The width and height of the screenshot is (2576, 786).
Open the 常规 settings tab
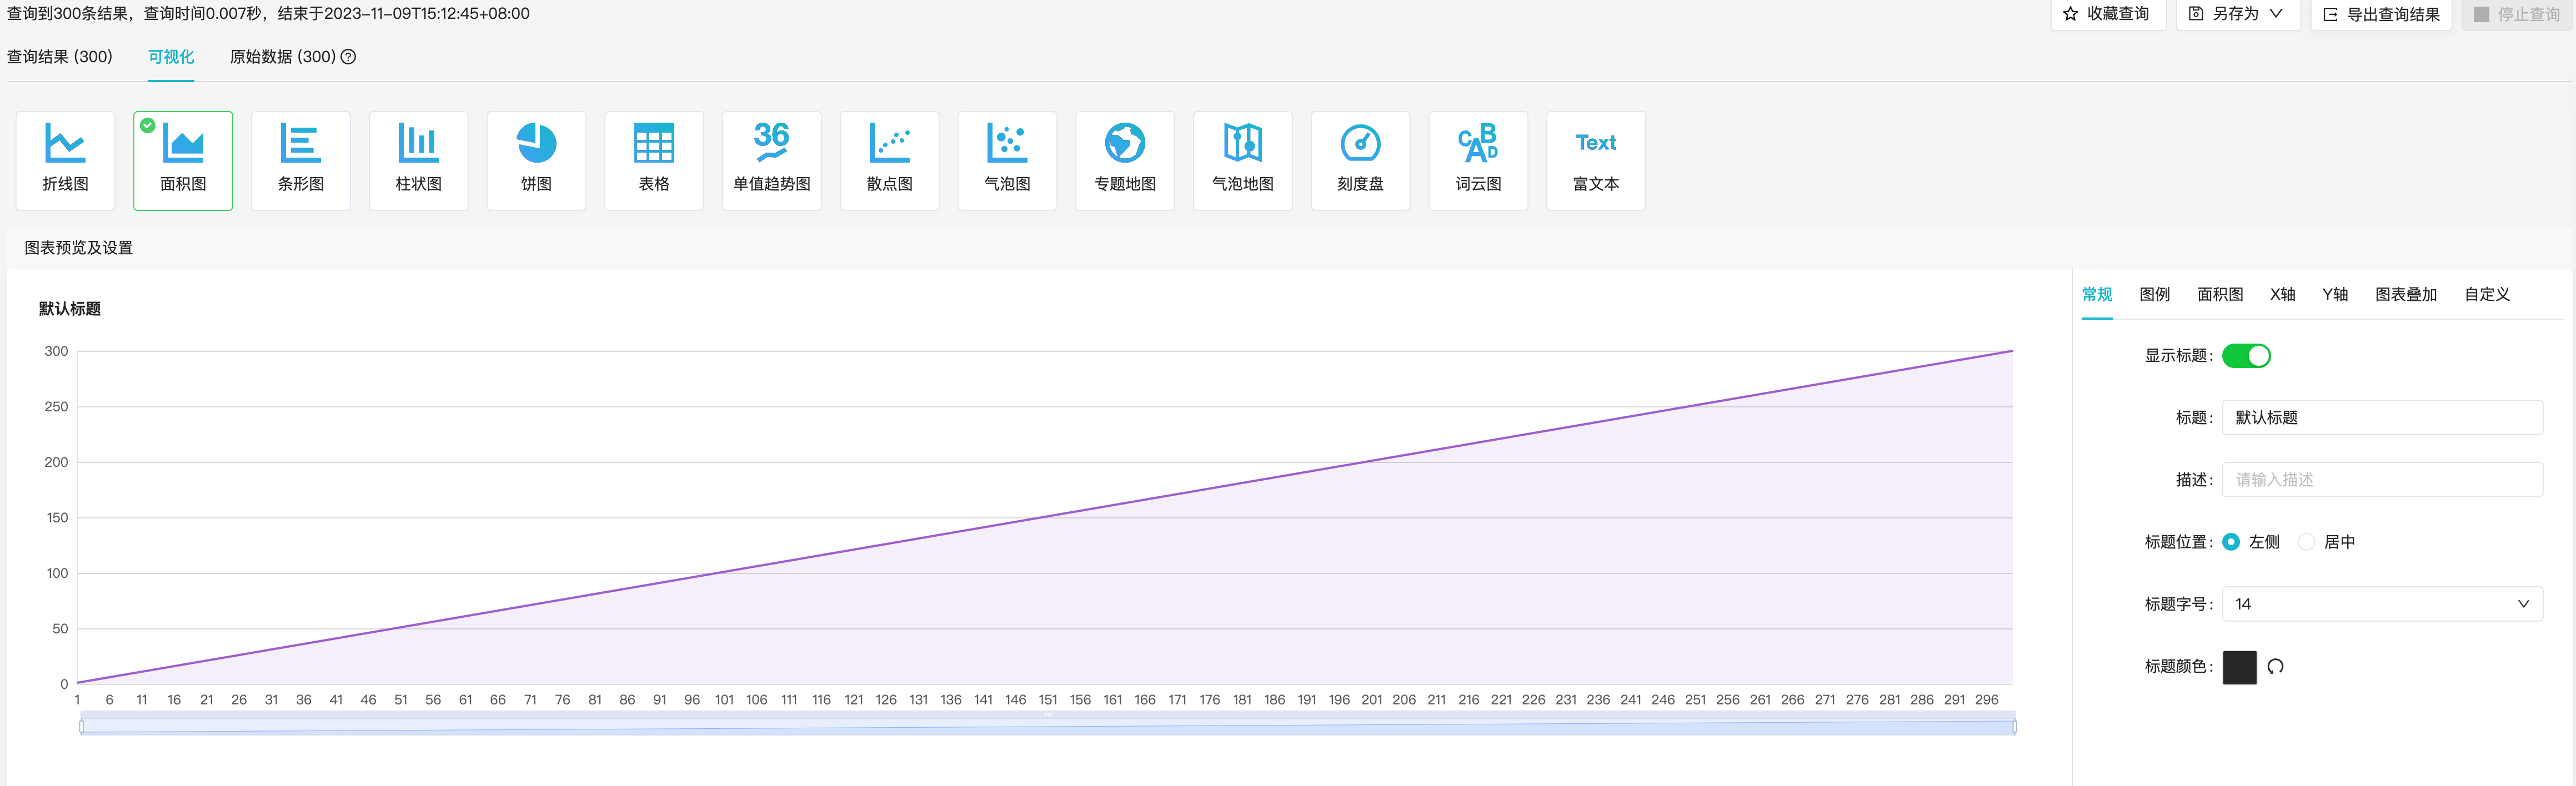[x=2097, y=294]
